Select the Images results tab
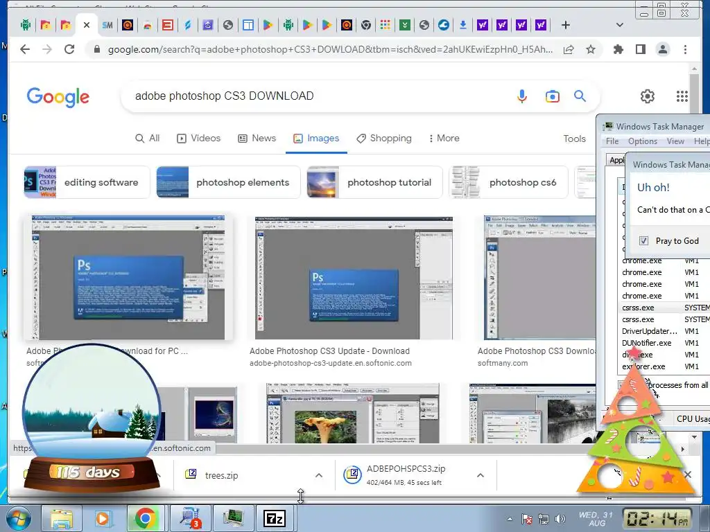 point(316,139)
